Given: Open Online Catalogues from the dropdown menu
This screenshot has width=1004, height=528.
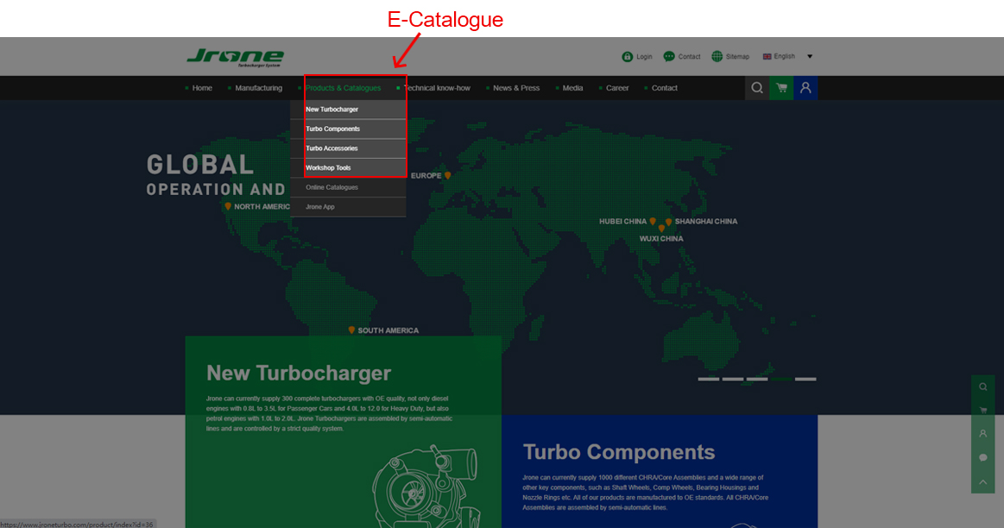Looking at the screenshot, I should (x=348, y=187).
